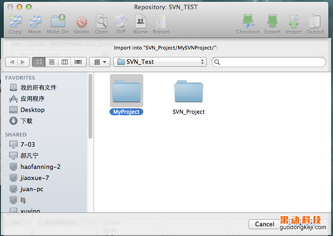Open the SVN_Test path dropdown

pos(160,62)
